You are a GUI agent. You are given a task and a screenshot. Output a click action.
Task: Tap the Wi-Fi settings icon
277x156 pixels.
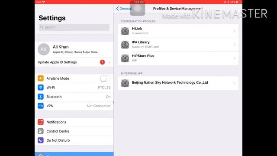click(x=41, y=88)
